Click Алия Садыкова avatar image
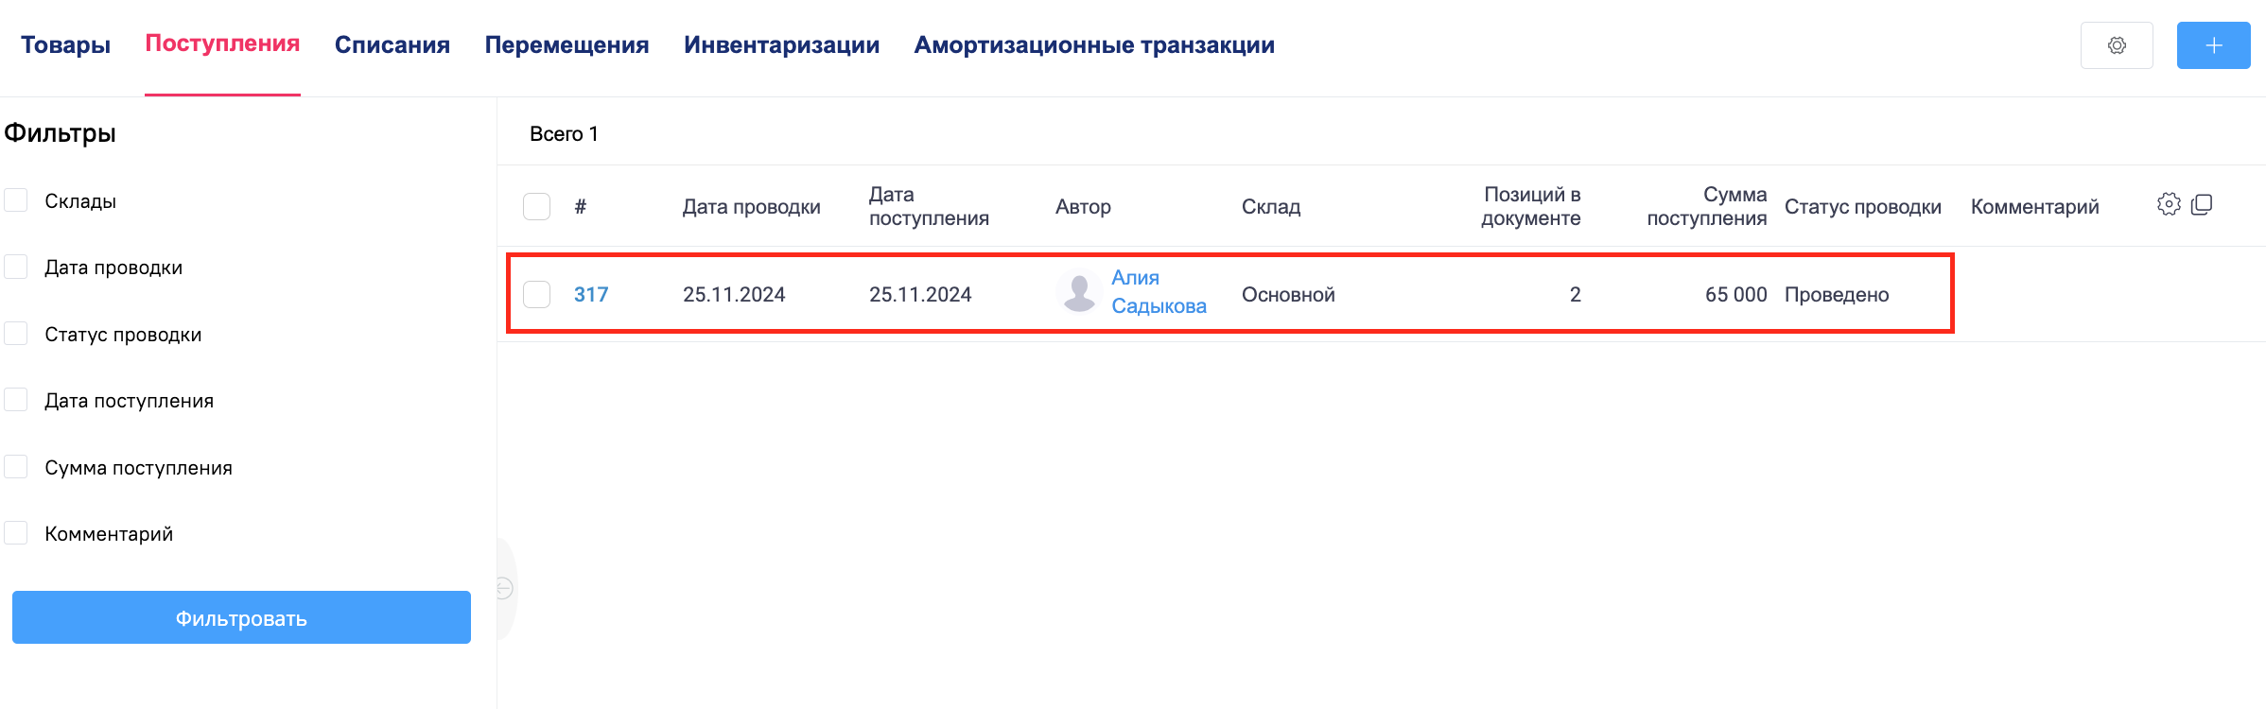The image size is (2266, 709). 1079,291
